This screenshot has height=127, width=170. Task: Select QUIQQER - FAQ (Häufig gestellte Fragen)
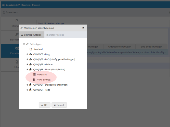[x=54, y=59]
